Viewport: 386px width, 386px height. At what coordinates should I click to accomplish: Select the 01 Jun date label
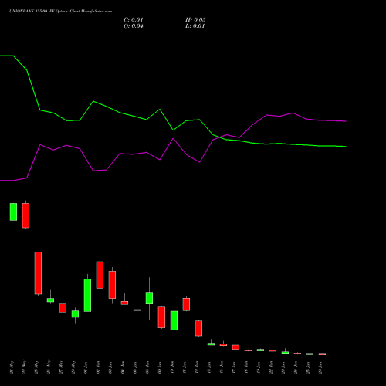(86, 367)
